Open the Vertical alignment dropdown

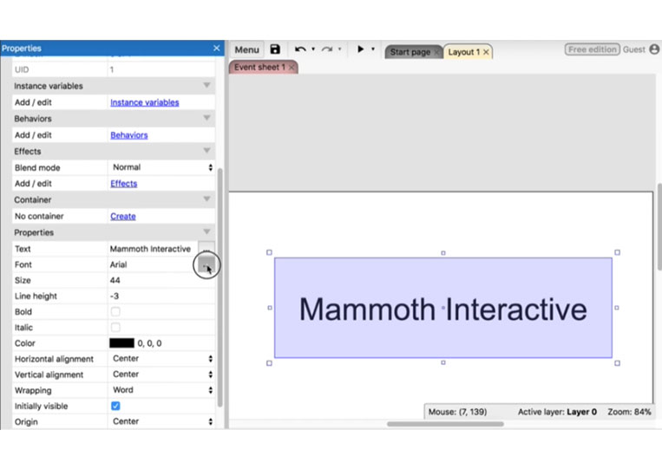click(x=161, y=375)
